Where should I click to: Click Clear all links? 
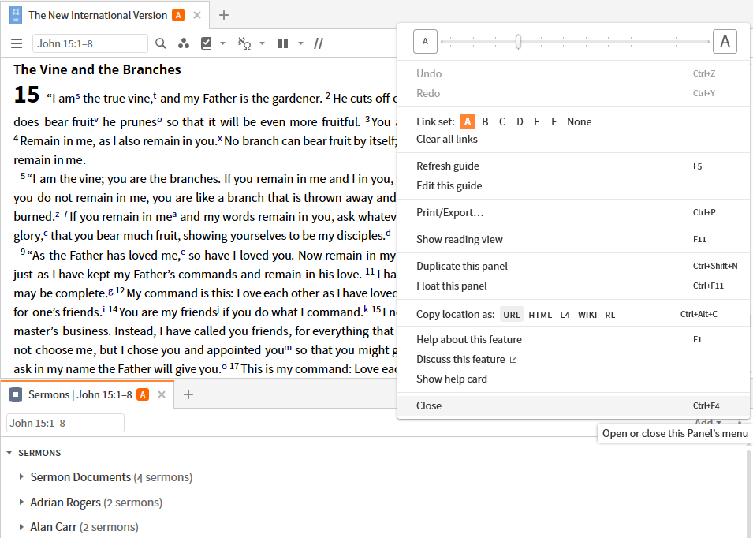pos(446,140)
